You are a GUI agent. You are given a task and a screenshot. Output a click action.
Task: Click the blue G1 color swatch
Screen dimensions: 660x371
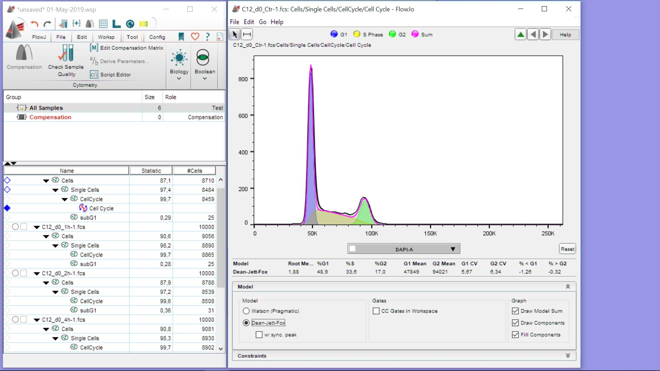(x=334, y=34)
